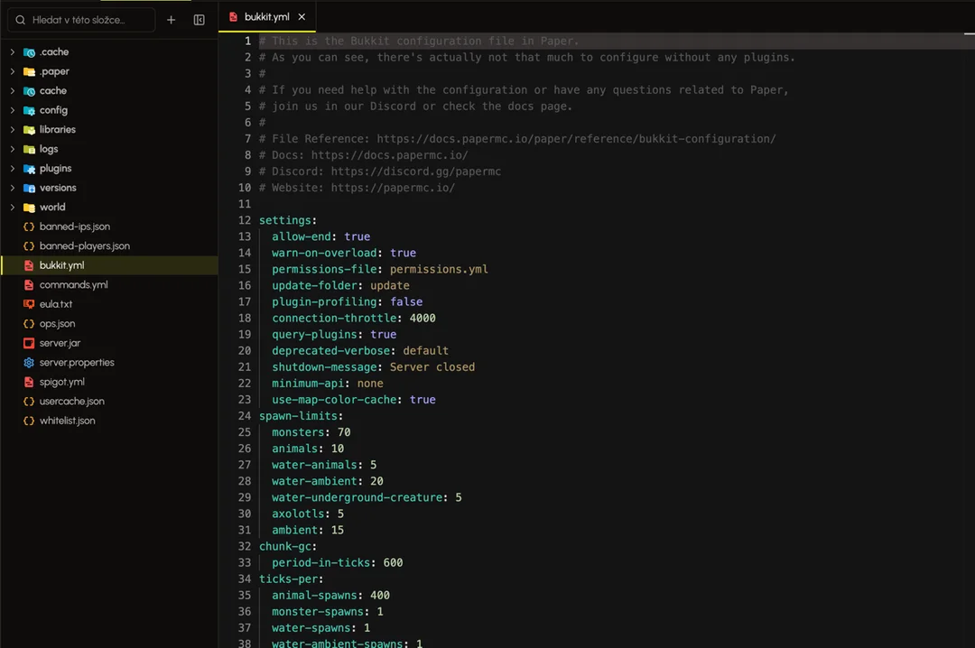This screenshot has width=975, height=648.
Task: Click the plus icon to add a new file
Action: [171, 20]
